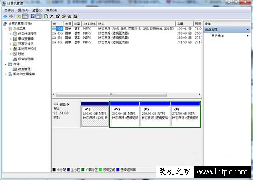
Task: Open the 查看(V) menu
Action: [37, 10]
